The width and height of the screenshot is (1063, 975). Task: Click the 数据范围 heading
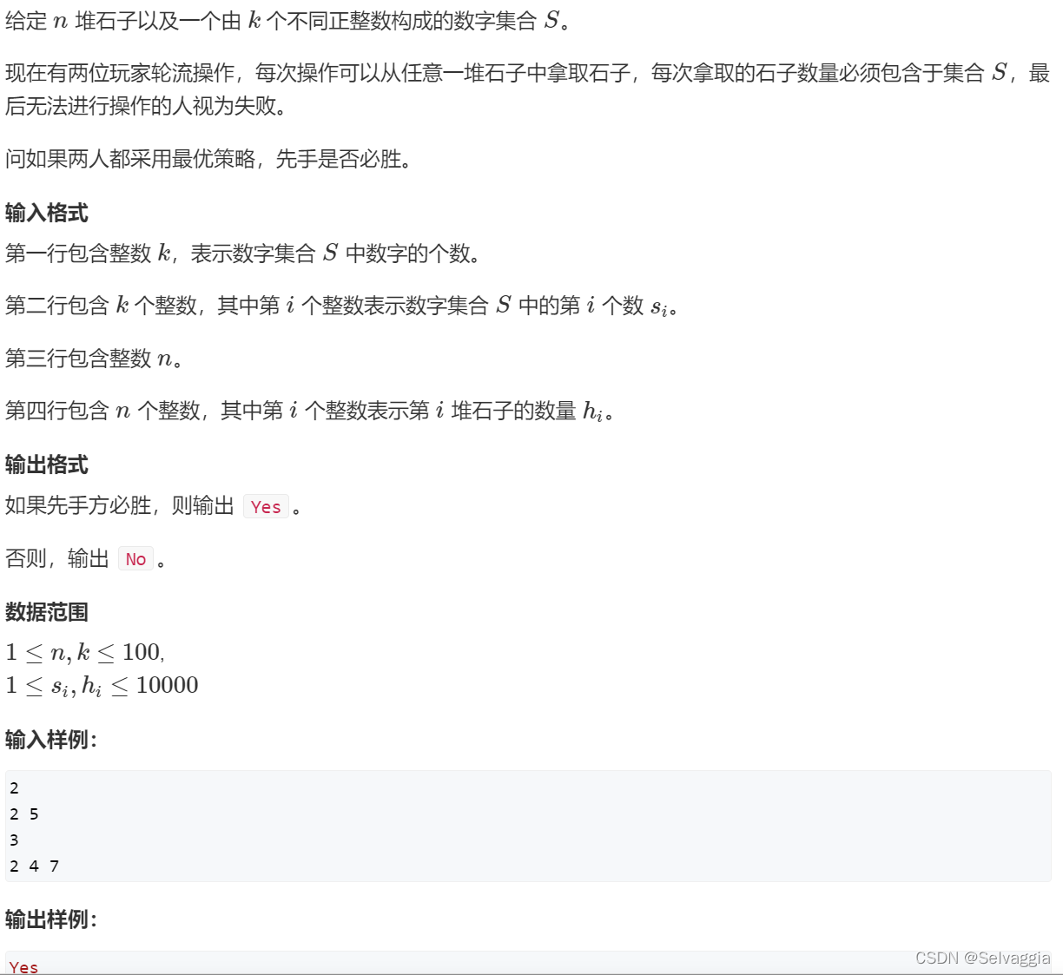point(47,612)
